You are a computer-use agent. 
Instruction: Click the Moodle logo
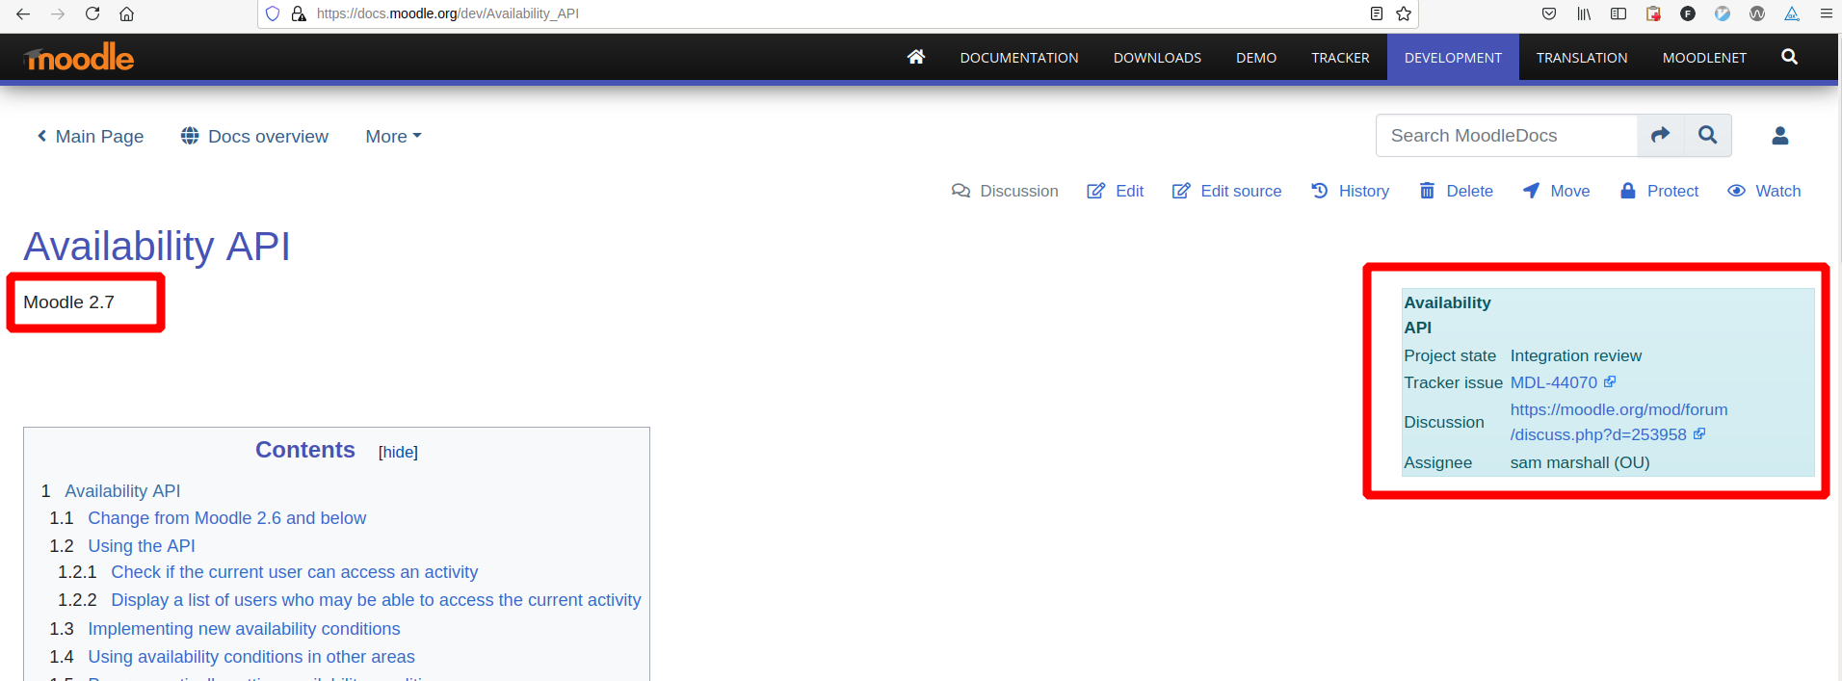(79, 58)
